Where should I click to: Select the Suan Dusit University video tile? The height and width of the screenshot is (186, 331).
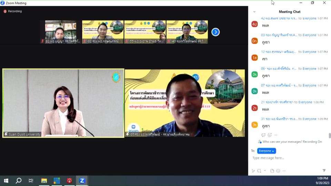tap(63, 103)
